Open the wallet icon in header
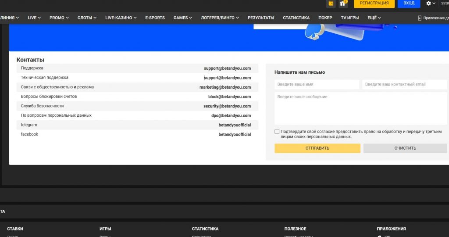 tap(331, 4)
